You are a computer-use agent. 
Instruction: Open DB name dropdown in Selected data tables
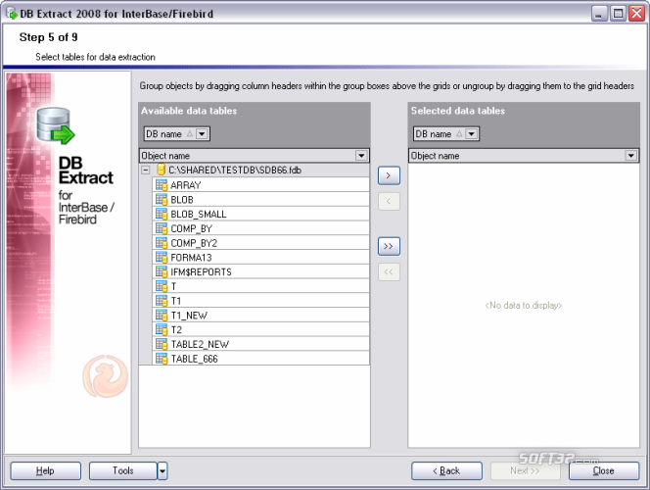(471, 134)
